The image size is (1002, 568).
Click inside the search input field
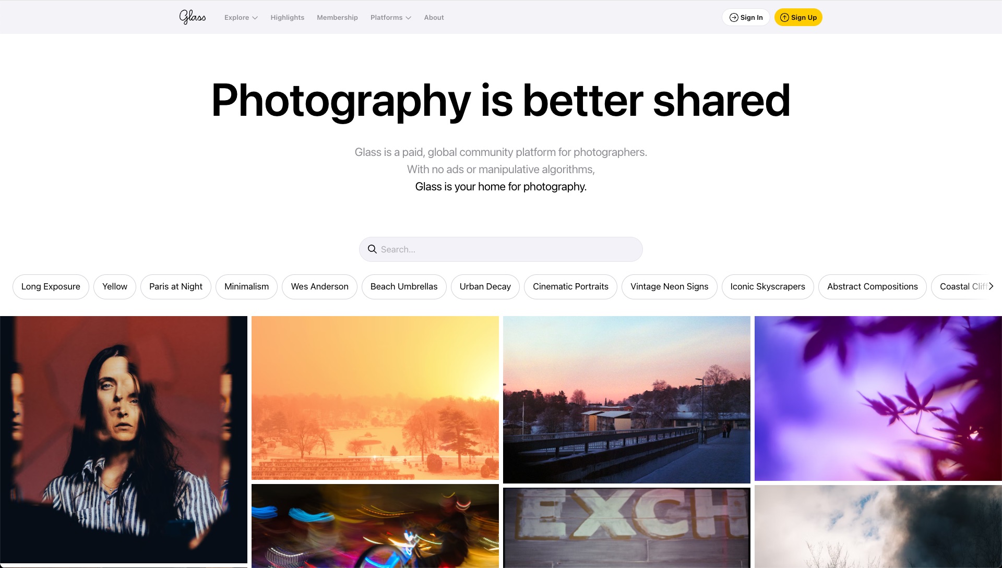500,249
